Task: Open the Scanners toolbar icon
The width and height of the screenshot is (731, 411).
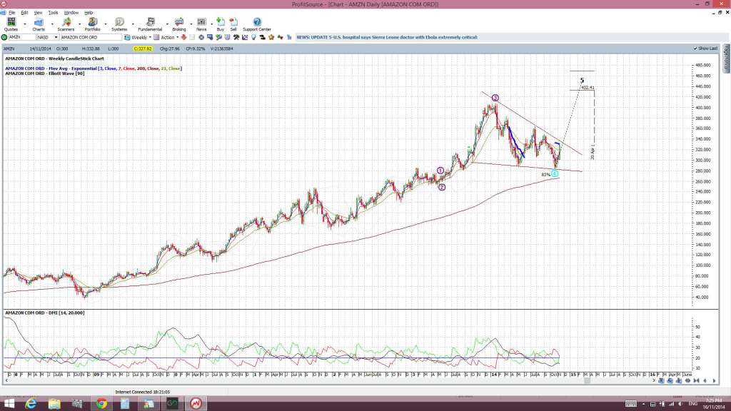Action: point(66,21)
